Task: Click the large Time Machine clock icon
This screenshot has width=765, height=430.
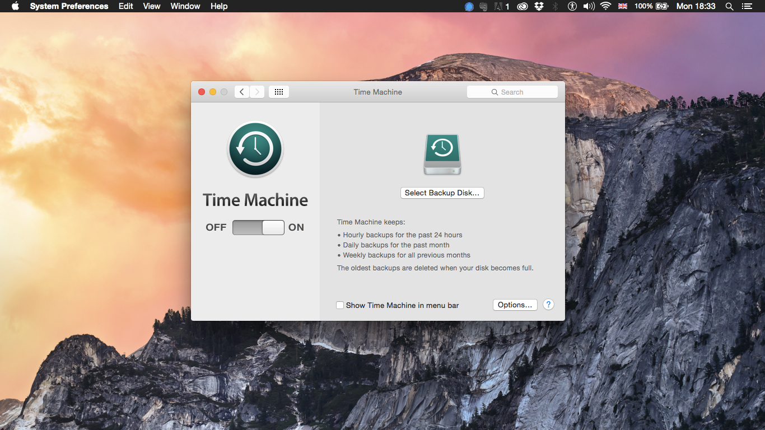Action: pos(255,149)
